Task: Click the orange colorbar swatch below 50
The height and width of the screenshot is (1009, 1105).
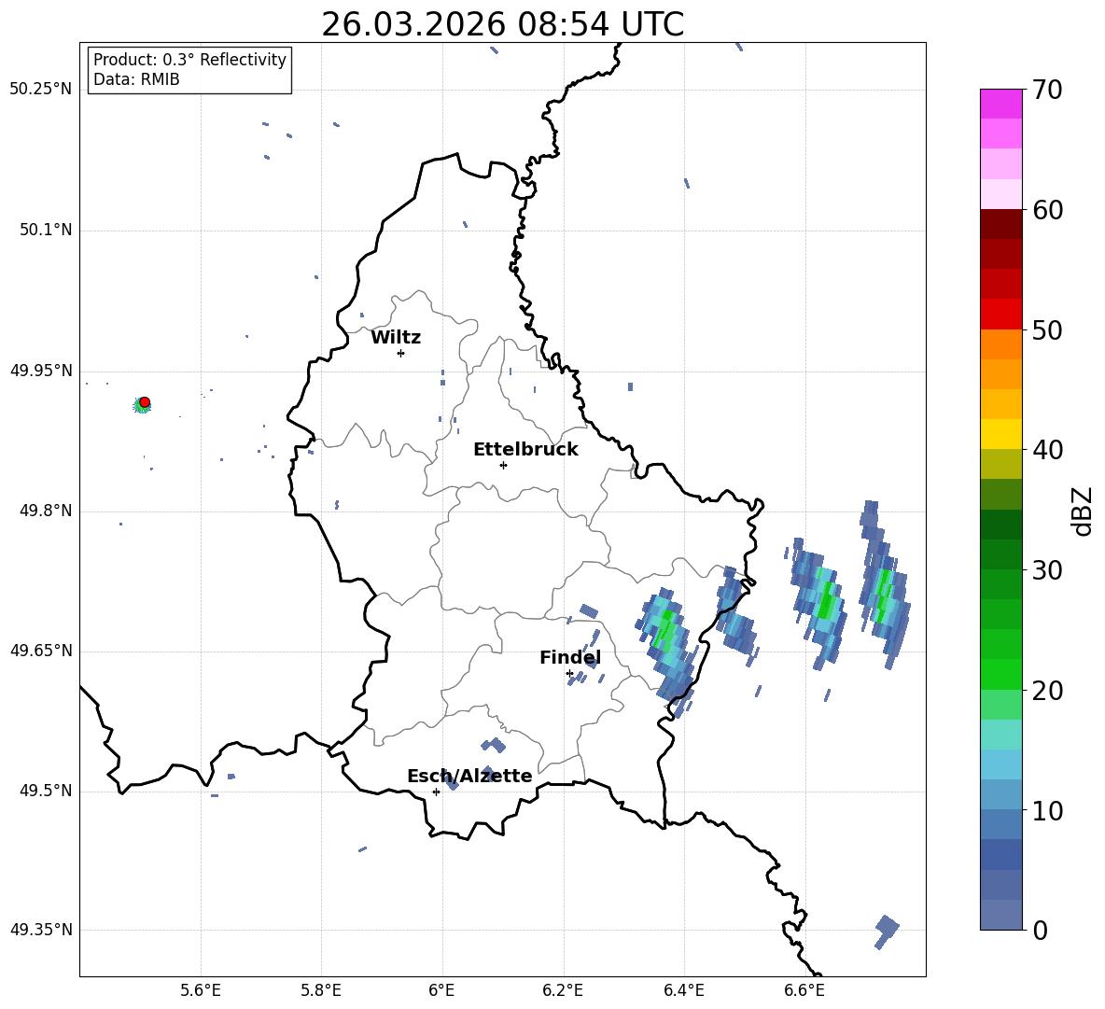Action: [1000, 344]
